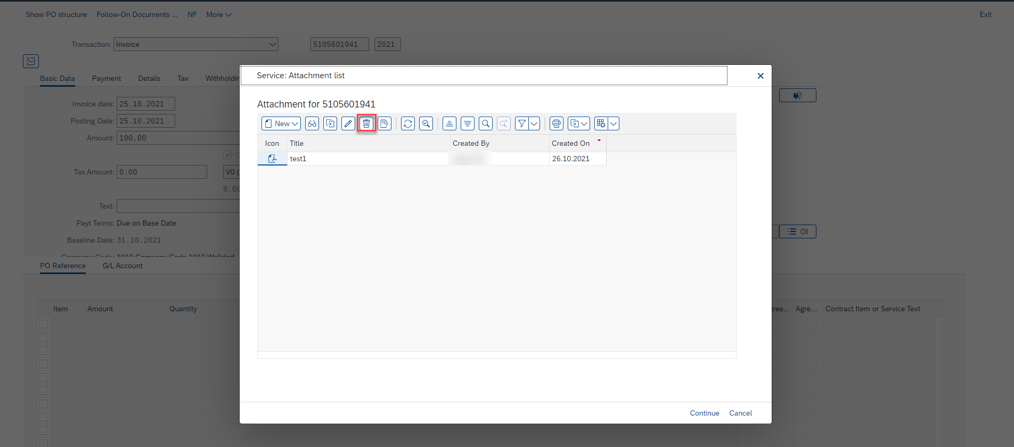Select the test1 title cell
Screen dimensions: 1014x447
(367, 159)
